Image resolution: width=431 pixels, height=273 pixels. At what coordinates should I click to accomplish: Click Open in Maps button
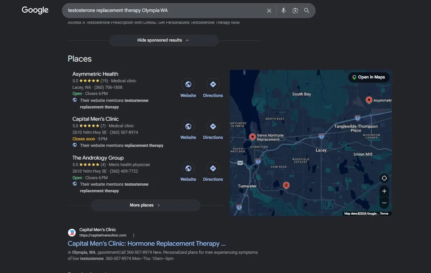point(369,77)
